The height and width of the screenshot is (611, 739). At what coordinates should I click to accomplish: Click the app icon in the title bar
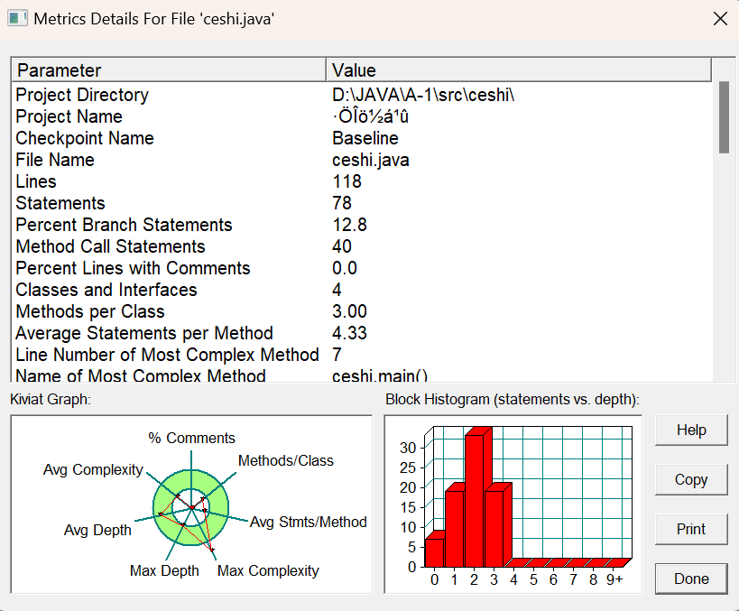pos(17,19)
